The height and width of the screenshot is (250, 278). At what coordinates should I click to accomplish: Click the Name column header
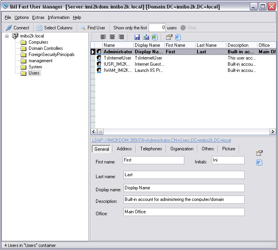point(118,45)
